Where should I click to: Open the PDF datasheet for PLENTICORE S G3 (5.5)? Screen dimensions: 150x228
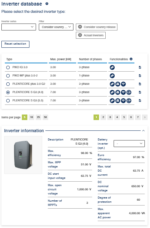click(x=140, y=100)
